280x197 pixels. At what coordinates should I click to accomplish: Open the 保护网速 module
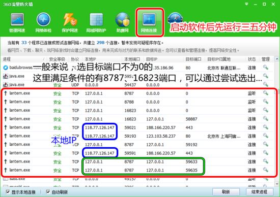tap(70, 23)
